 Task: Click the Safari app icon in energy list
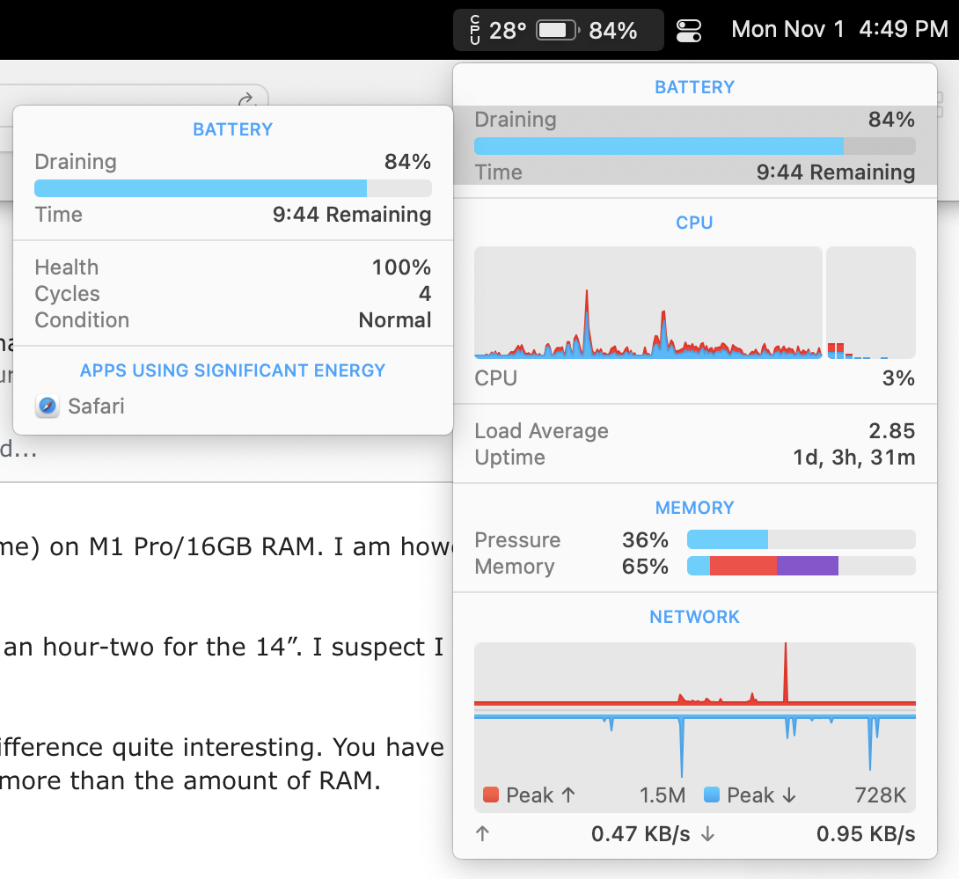coord(48,407)
